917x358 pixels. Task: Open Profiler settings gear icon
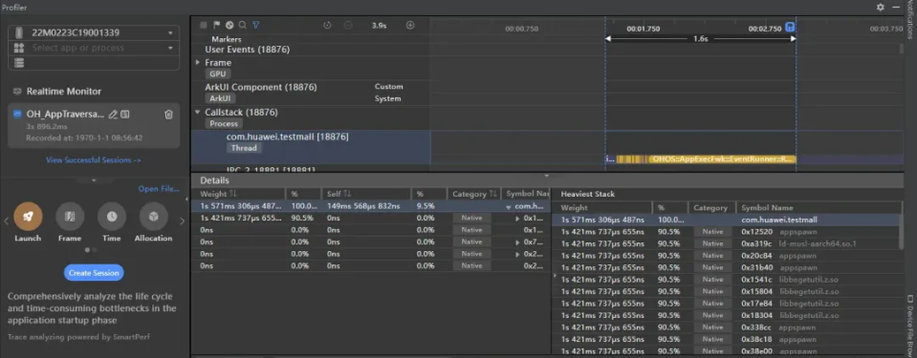(880, 7)
